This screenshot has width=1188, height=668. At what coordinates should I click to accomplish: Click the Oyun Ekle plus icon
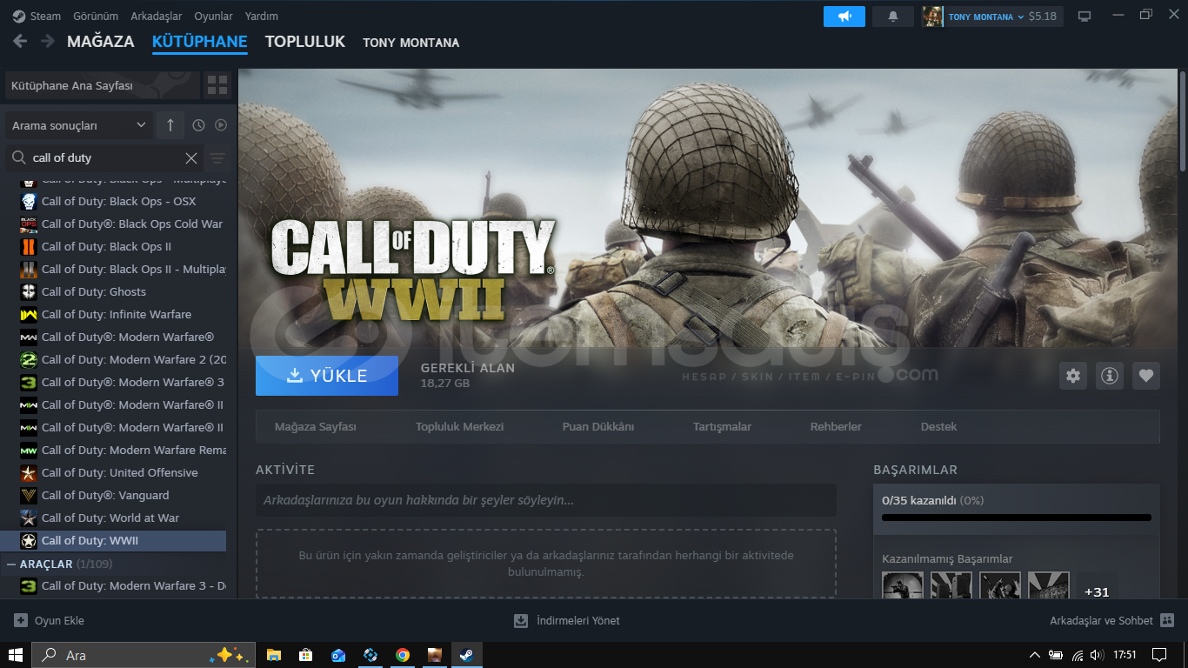click(x=21, y=620)
